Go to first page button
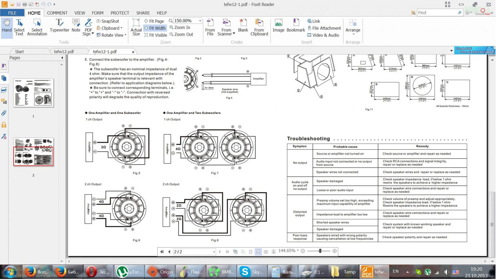496x280 pixels. click(x=162, y=252)
